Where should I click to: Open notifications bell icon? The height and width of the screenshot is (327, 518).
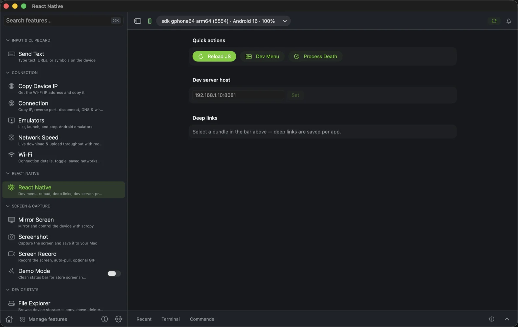[509, 21]
